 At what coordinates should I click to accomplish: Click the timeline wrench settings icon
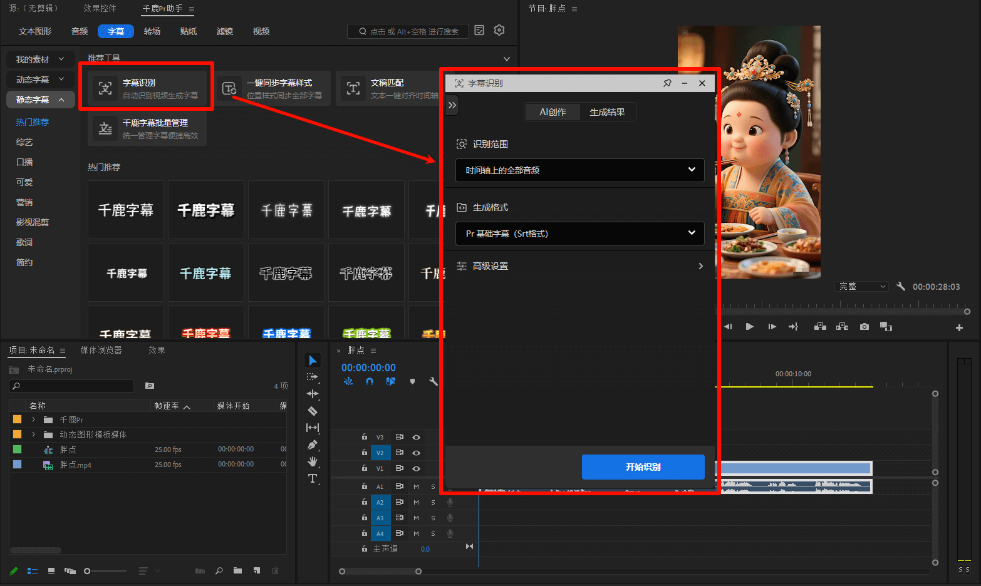click(x=433, y=381)
